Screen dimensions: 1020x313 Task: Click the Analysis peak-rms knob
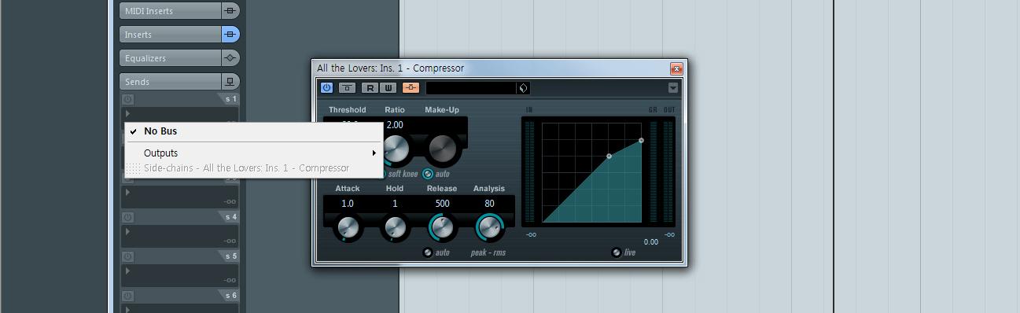[x=489, y=228]
